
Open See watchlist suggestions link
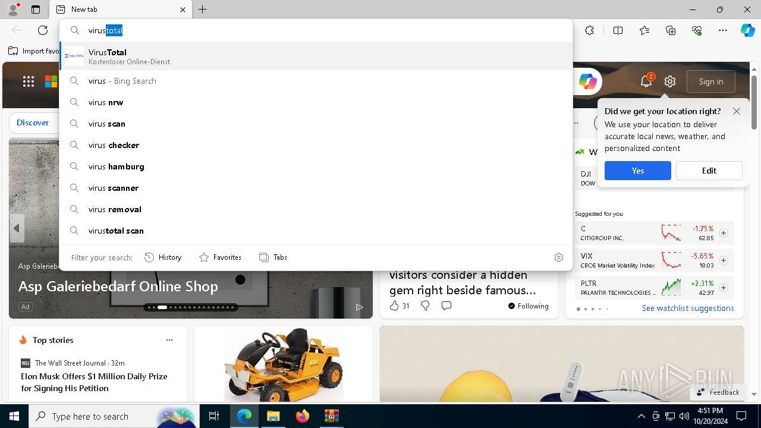pos(688,308)
